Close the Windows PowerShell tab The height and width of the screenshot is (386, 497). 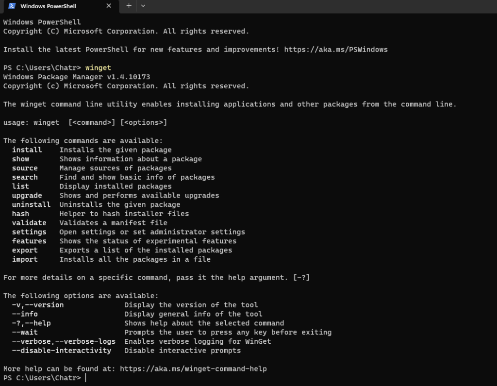109,6
